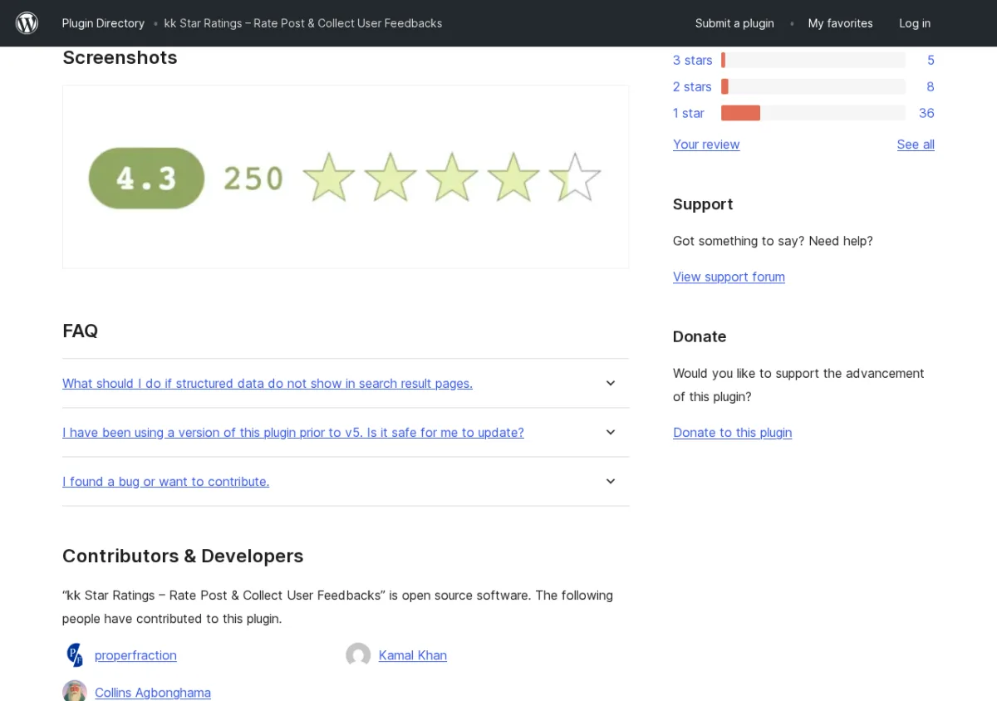The width and height of the screenshot is (997, 701).
Task: Select the Screenshots heading
Action: 120,57
